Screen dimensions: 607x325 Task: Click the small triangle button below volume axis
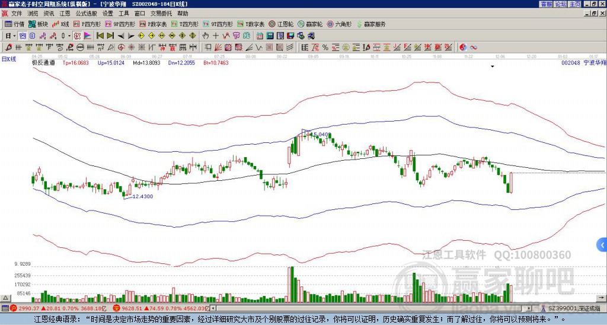5,298
